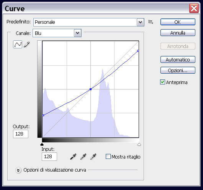Cancel using the Annulla button

[178, 33]
